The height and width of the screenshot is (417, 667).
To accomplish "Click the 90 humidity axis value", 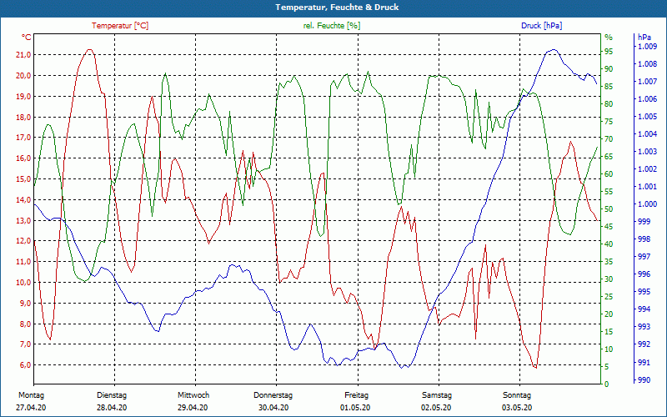I will (609, 69).
